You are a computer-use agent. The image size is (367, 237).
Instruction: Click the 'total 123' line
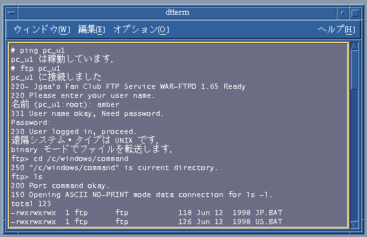[x=31, y=204]
